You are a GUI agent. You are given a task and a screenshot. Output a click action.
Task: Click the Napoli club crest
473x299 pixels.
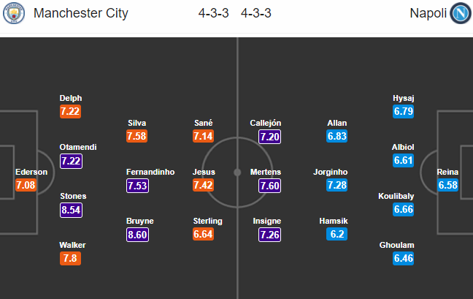coord(461,13)
